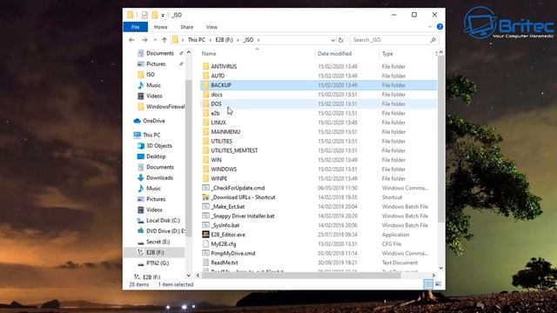The height and width of the screenshot is (313, 557).
Task: Switch to the View ribbon tab
Action: pos(211,27)
